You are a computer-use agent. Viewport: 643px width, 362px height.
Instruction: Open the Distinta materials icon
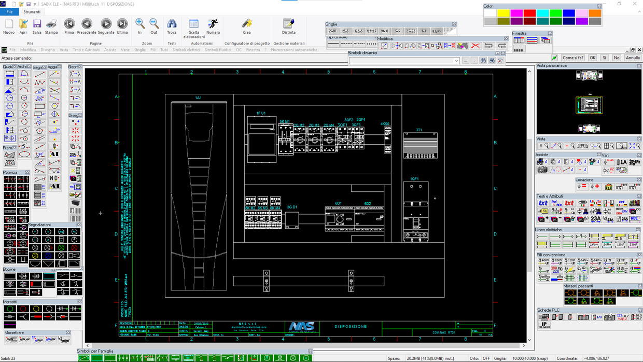point(289,24)
